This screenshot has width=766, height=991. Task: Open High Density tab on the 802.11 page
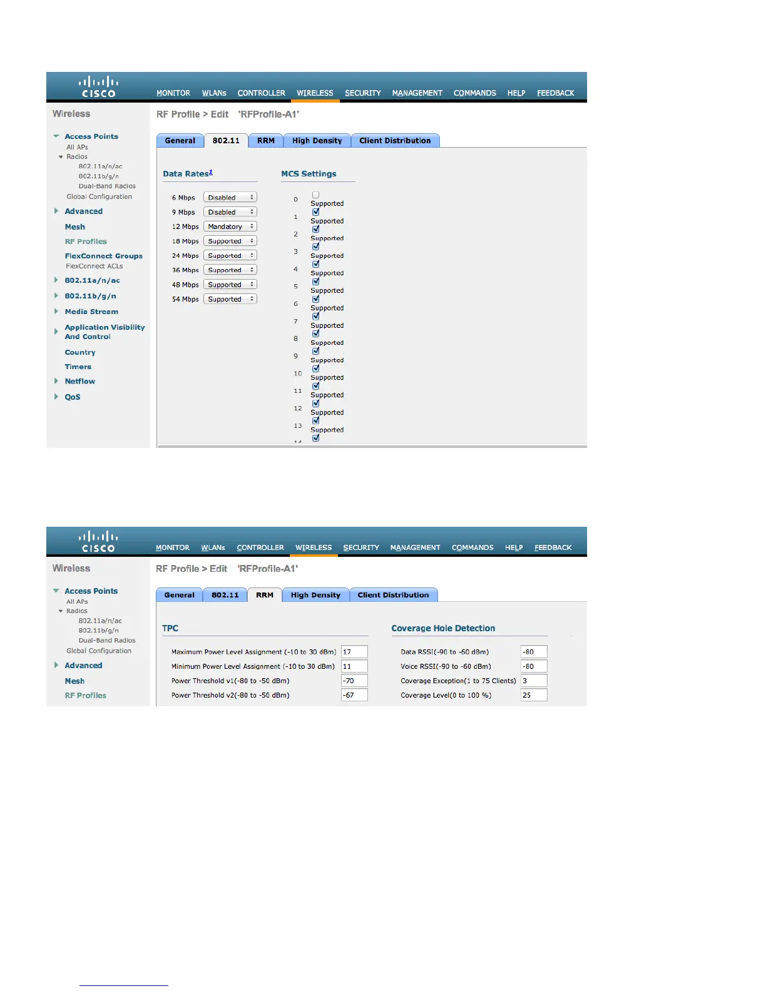[317, 141]
